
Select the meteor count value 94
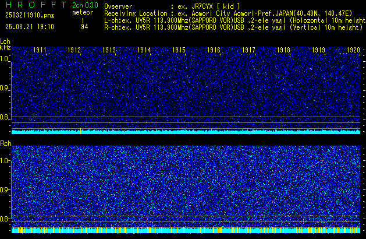tap(84, 27)
